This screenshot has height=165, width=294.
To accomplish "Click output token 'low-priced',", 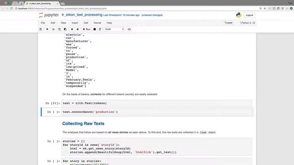I will click(x=76, y=67).
